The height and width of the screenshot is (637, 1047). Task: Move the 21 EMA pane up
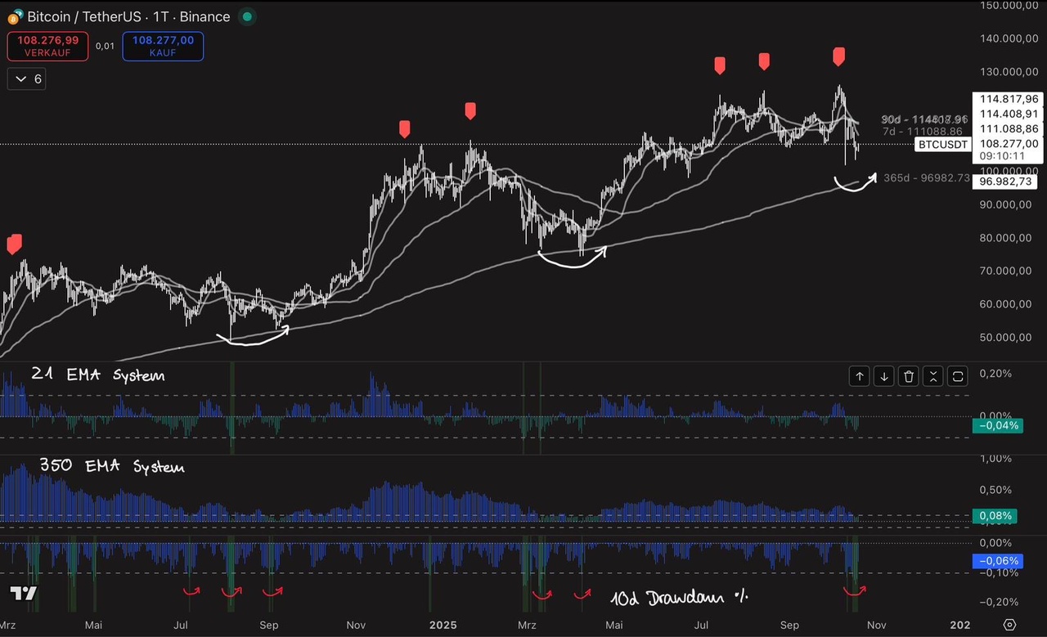(x=860, y=377)
